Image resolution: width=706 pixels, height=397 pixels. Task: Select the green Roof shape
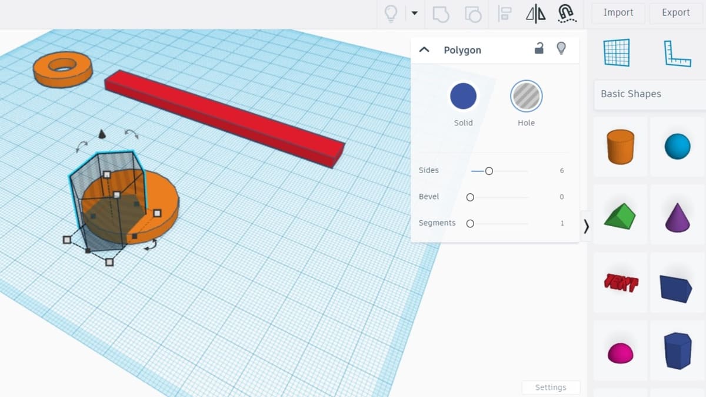click(620, 216)
